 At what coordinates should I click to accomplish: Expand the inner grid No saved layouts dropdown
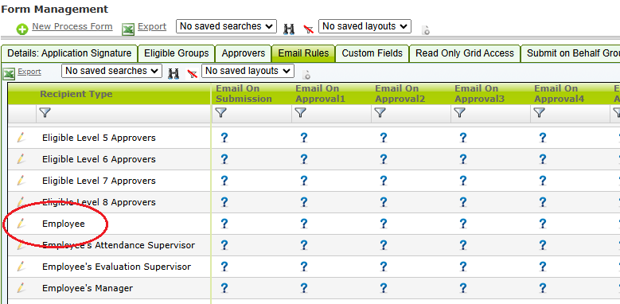pos(248,71)
